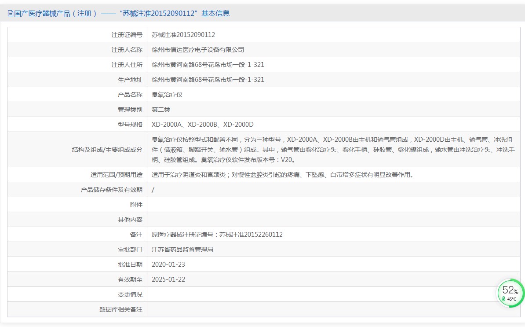525x327 pixels.
Task: Click the 52% floating performance widget
Action: click(x=510, y=293)
